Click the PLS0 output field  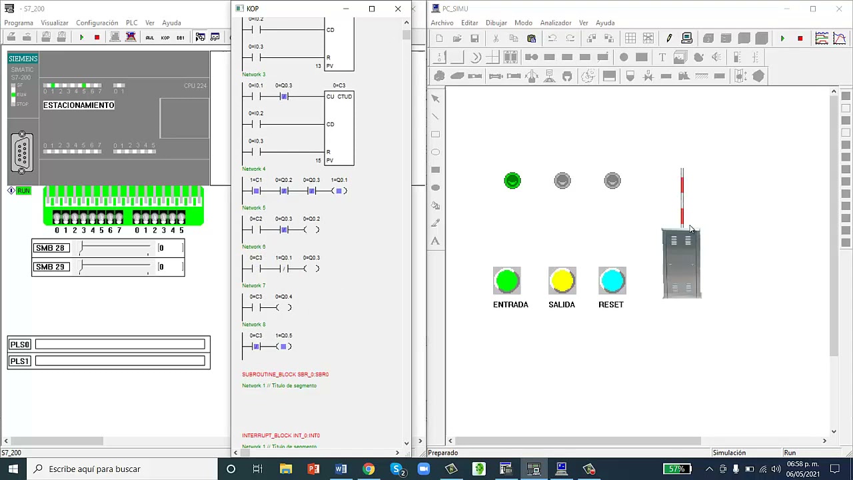coord(120,345)
